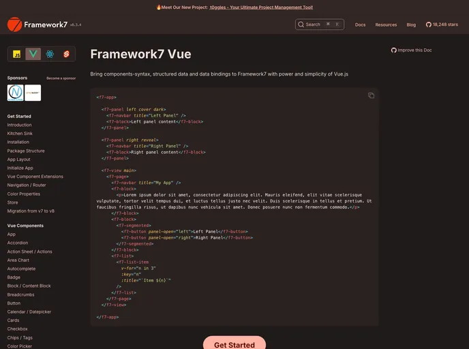Open Package Structure in sidebar
Viewport: 469px width, 349px height.
(x=26, y=151)
